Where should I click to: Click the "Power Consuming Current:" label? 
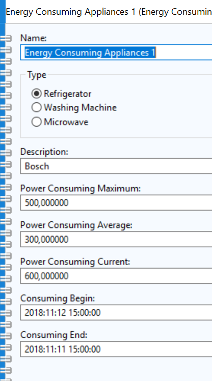pos(75,261)
